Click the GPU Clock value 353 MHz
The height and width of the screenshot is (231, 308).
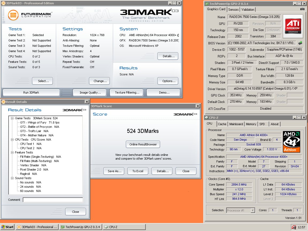[x=236, y=95]
